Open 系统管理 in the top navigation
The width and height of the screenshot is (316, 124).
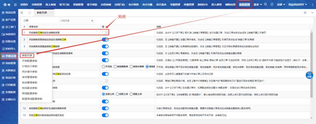(244, 5)
